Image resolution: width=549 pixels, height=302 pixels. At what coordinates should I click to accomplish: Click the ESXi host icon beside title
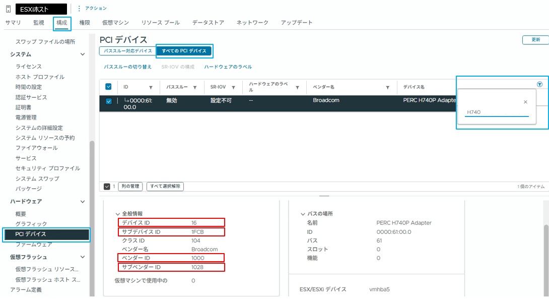[x=9, y=9]
